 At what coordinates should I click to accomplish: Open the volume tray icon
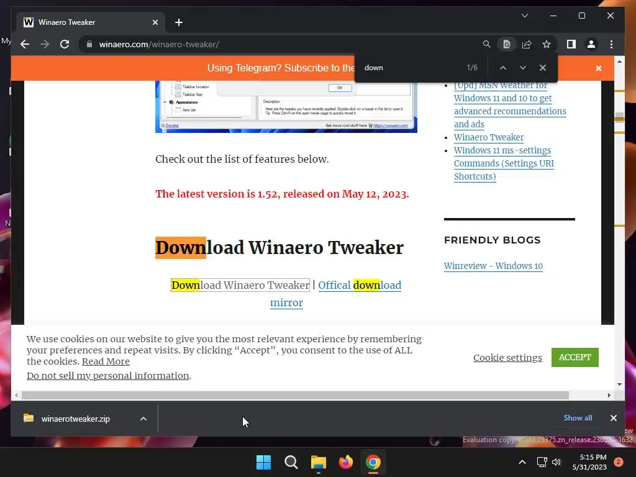point(556,462)
